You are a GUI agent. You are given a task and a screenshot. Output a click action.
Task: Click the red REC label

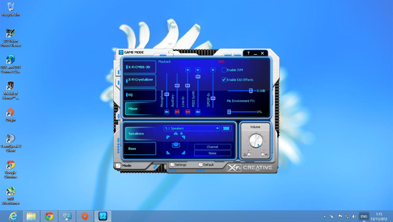[221, 62]
